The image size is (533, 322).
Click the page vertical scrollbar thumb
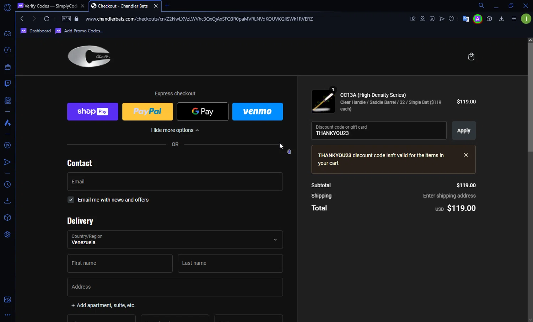click(530, 98)
